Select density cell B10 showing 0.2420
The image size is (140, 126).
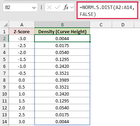[x=62, y=94]
